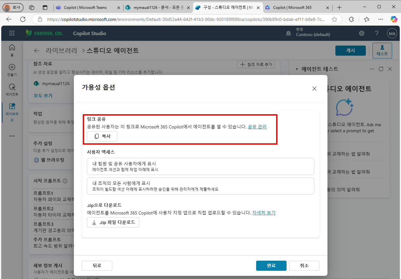Open the 공유 관리 link

pos(257,127)
